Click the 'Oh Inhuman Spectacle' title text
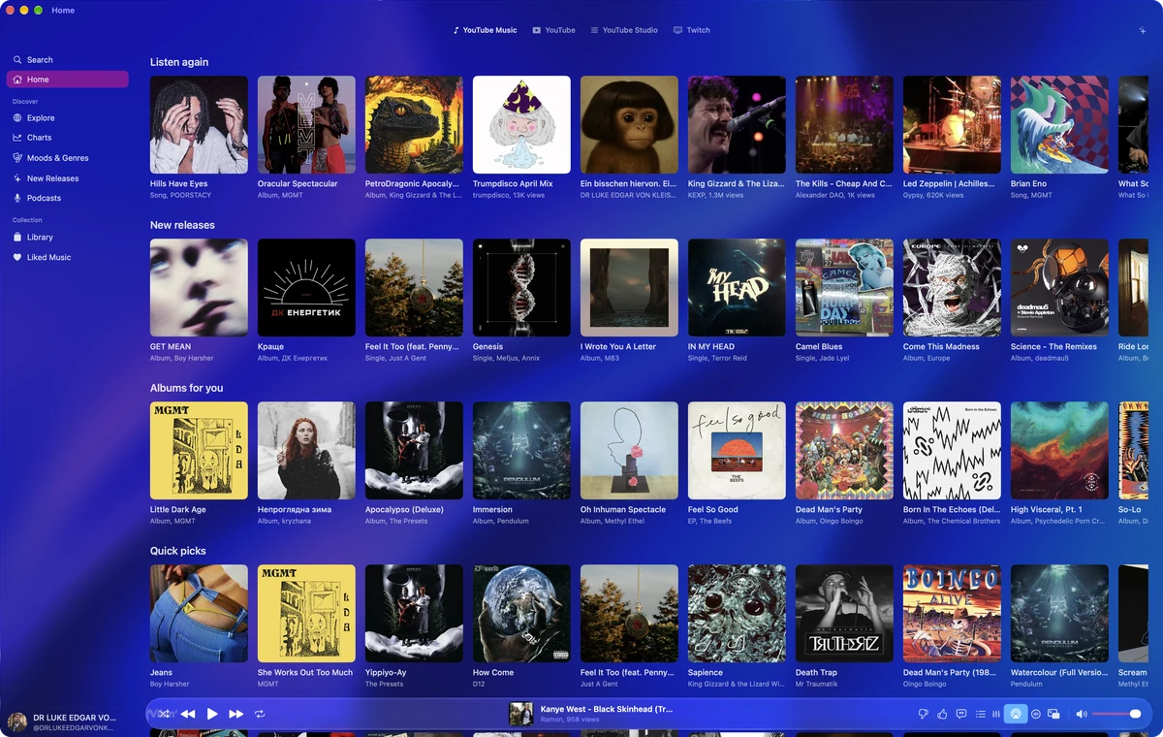This screenshot has height=737, width=1163. [x=623, y=509]
